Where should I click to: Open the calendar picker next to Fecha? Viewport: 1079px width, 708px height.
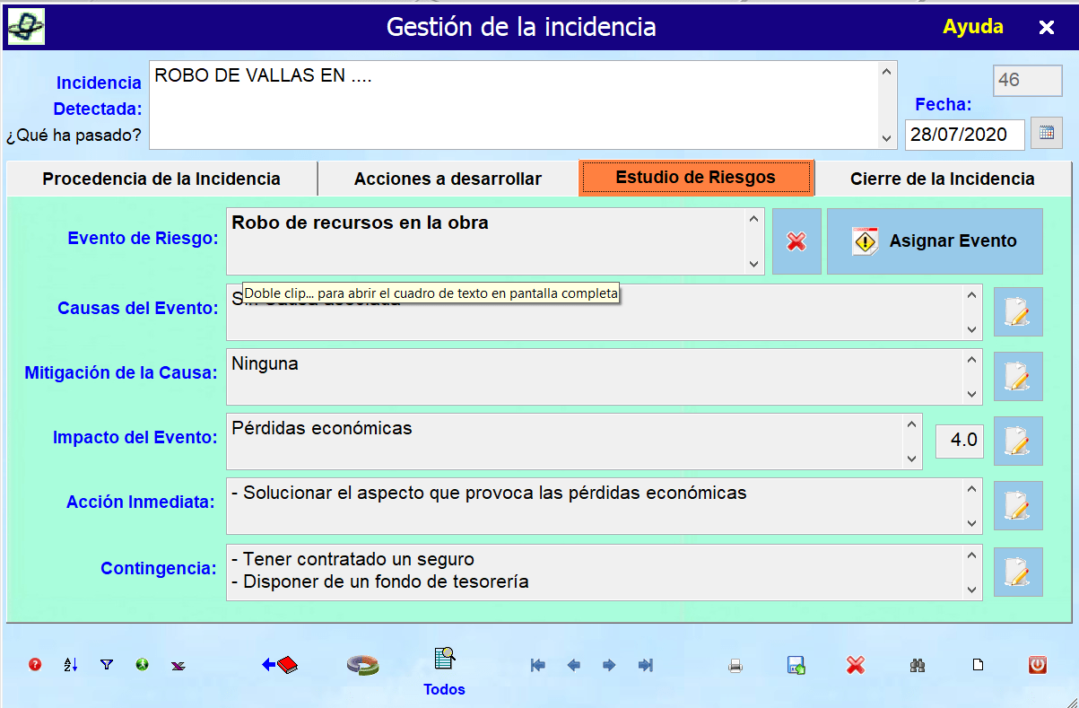coord(1047,134)
